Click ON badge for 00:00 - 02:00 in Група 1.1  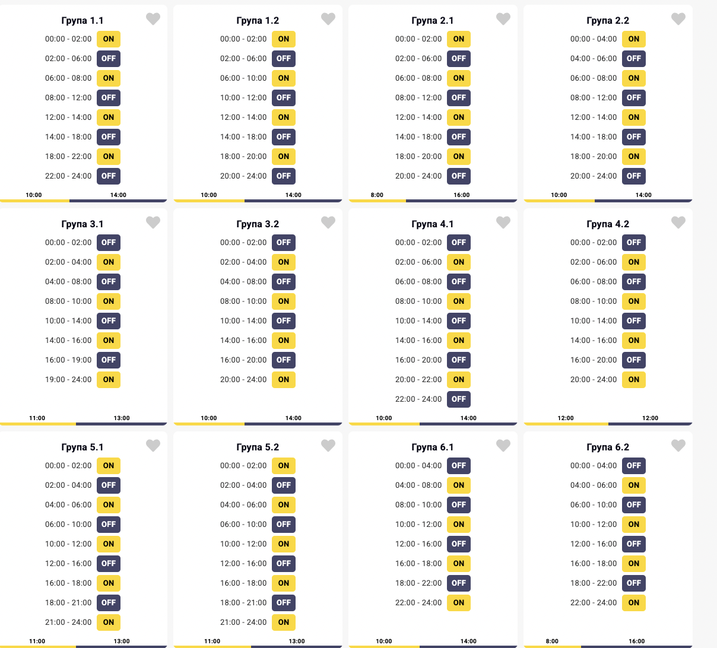tap(109, 39)
